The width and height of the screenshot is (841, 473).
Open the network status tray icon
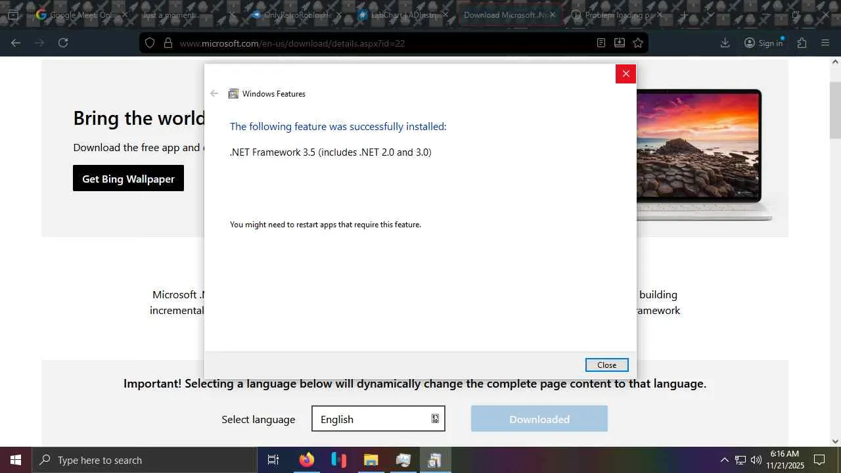click(740, 460)
